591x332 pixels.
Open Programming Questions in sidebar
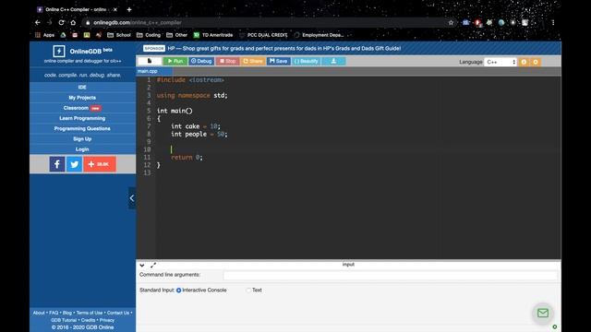82,128
